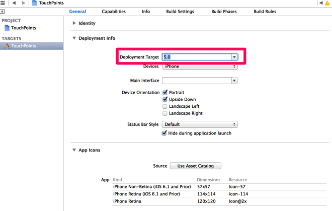332x211 pixels.
Task: Click the Use Asset Catalog button
Action: point(196,166)
